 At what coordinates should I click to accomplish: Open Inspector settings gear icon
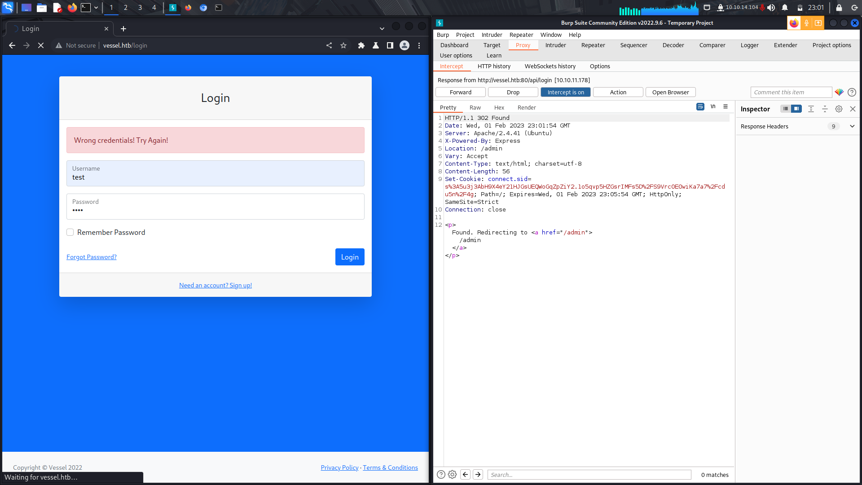point(839,109)
